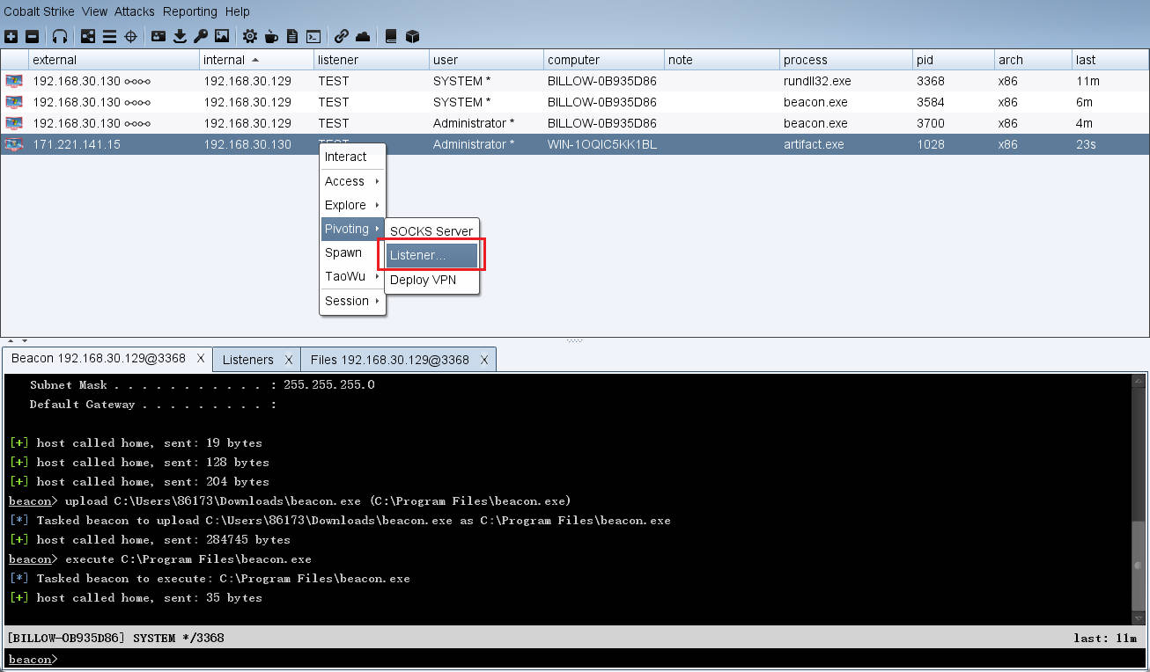
Task: Close the Beacon 192.168.30.129@3368 tab
Action: coord(201,359)
